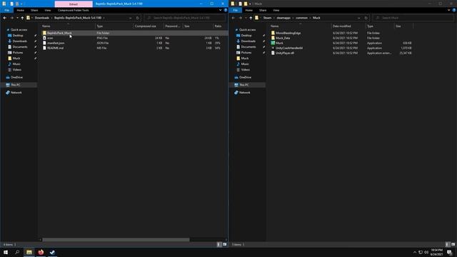The width and height of the screenshot is (457, 257).
Task: Switch Muck window to large icons view
Action: tap(453, 244)
